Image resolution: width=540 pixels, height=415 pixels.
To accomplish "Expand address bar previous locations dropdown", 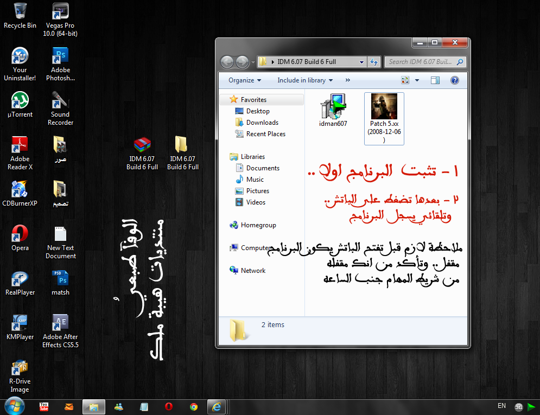I will [361, 62].
